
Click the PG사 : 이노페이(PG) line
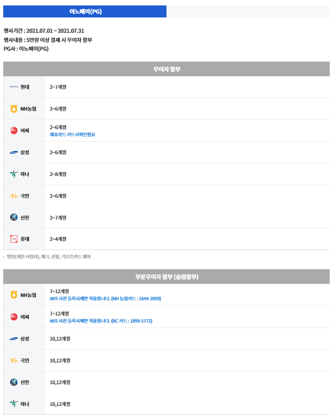(x=26, y=48)
